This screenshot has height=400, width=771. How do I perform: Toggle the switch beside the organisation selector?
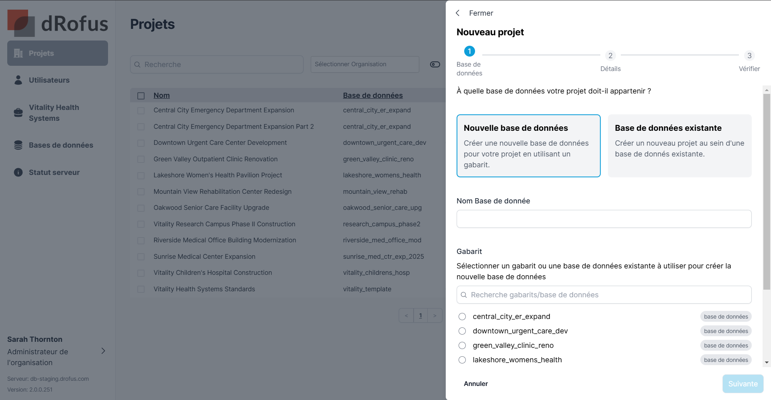tap(435, 65)
